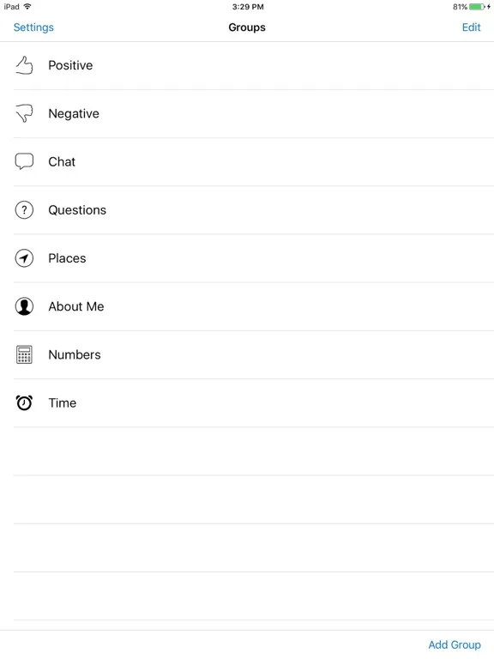Open the Negative group
Image resolution: width=494 pixels, height=659 pixels.
[x=254, y=114]
